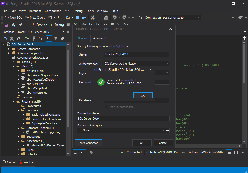
Task: Click the Undo arrow icon
Action: tap(115, 18)
